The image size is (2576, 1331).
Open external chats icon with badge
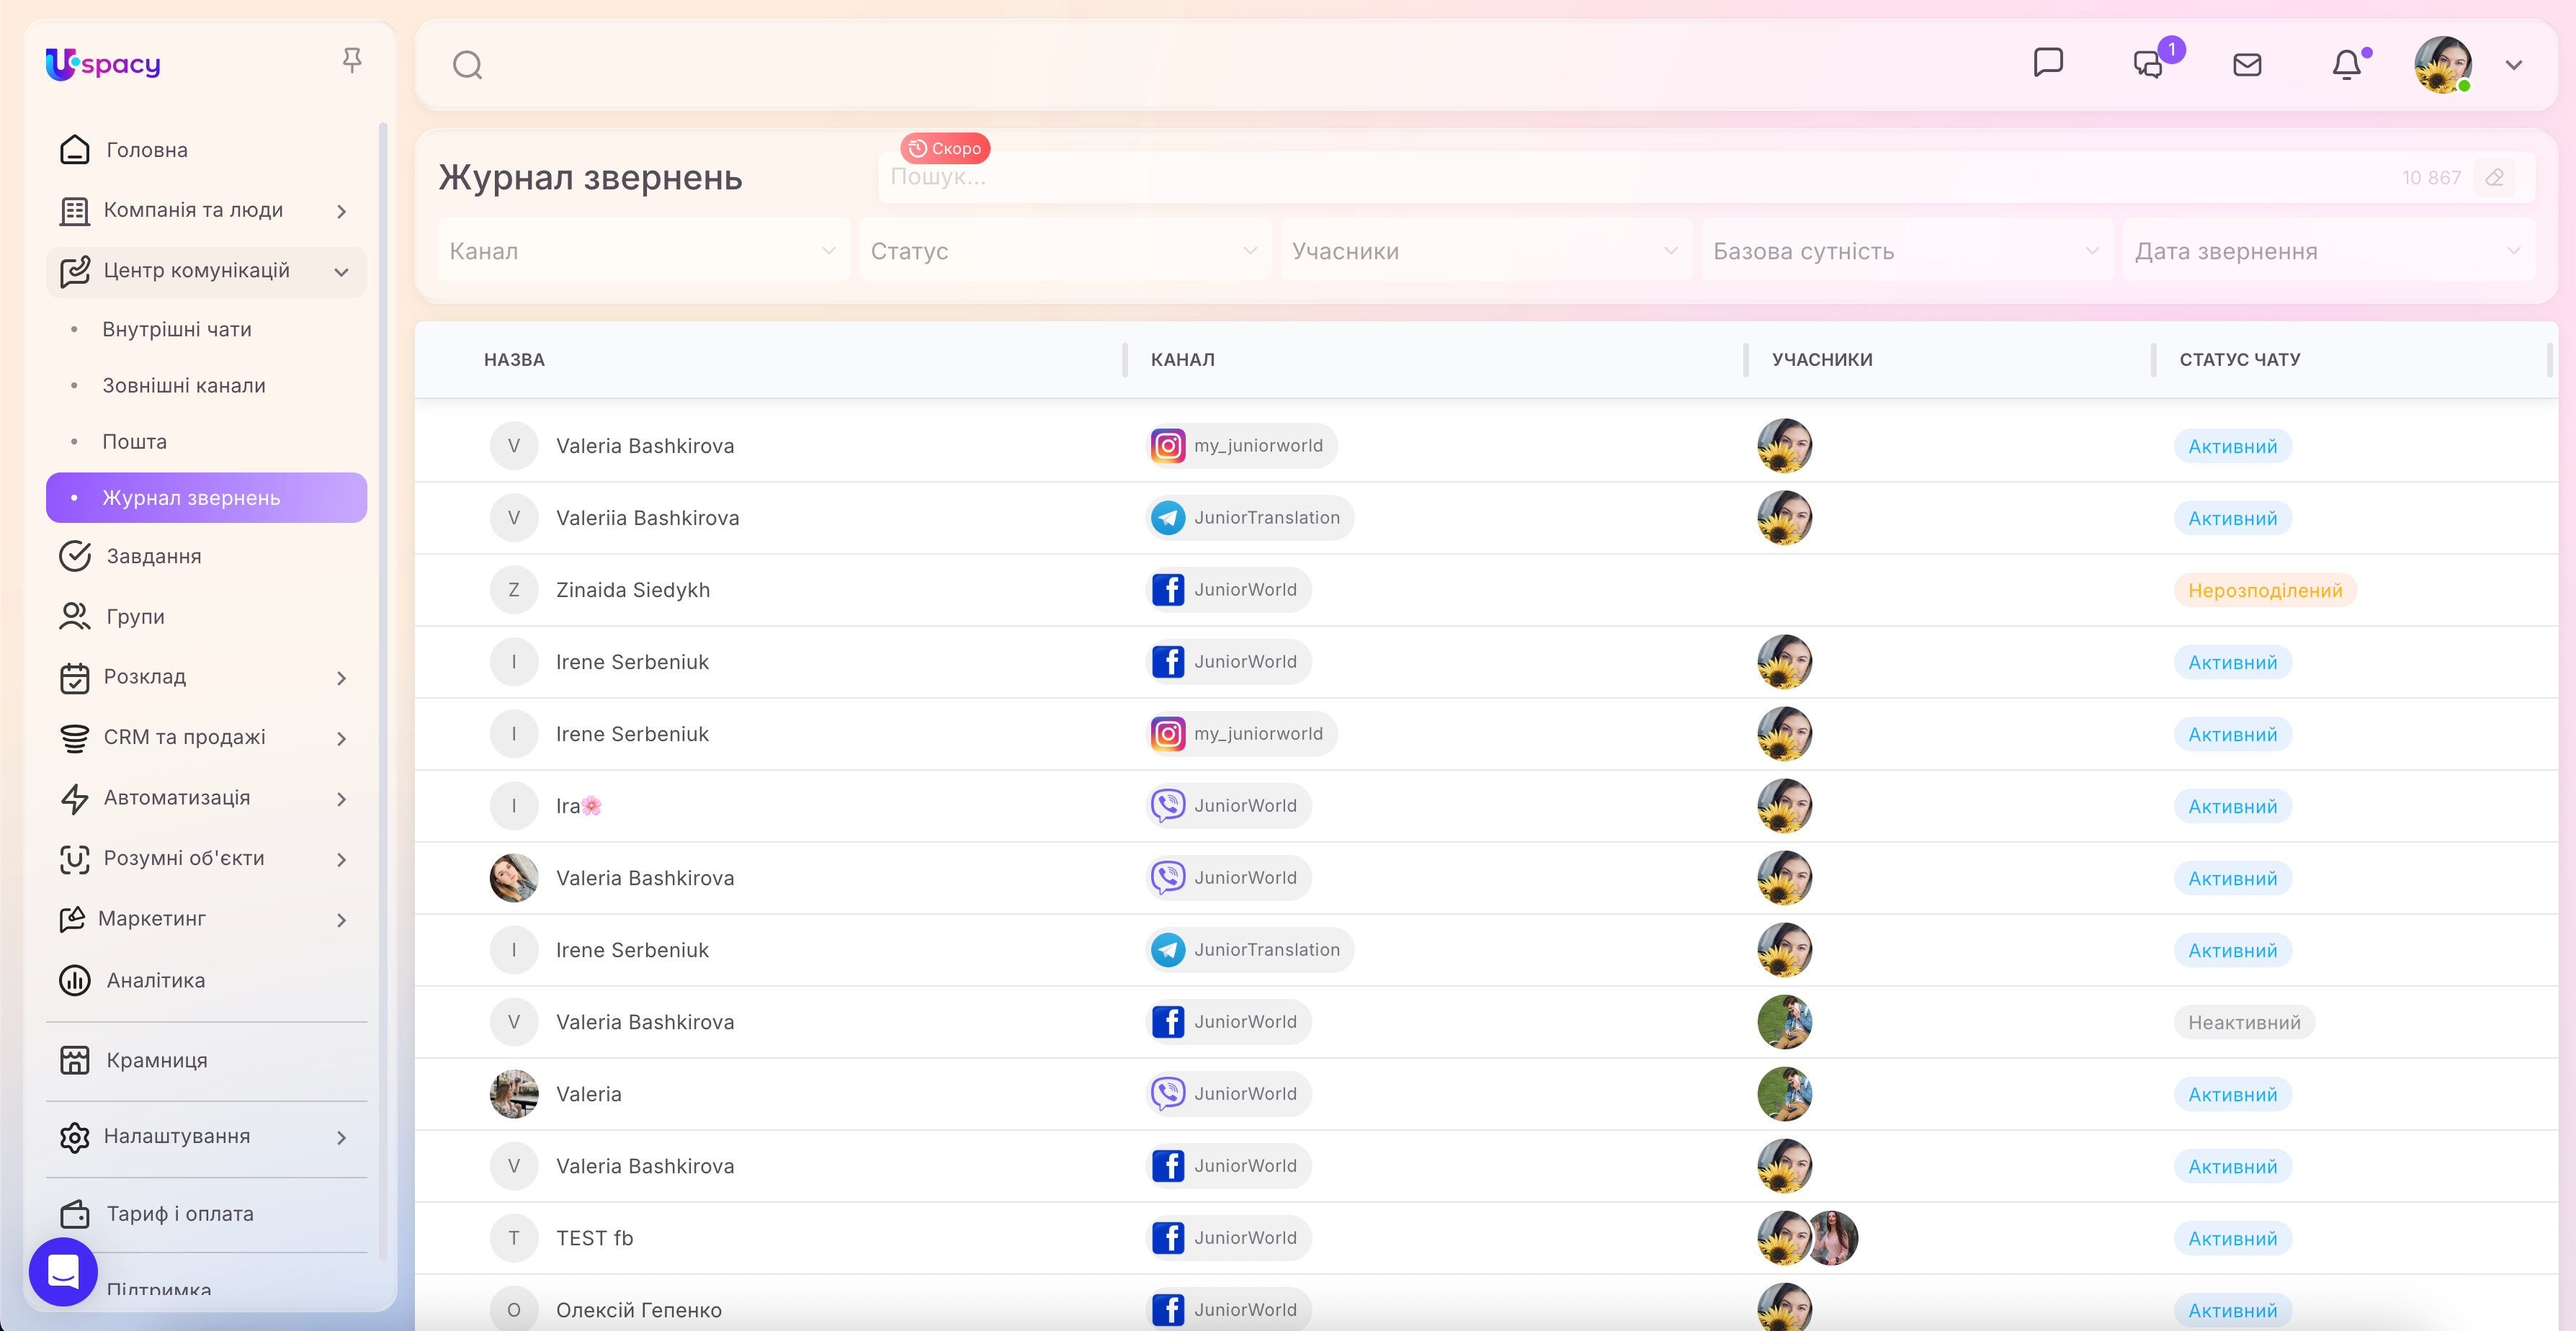tap(2147, 65)
